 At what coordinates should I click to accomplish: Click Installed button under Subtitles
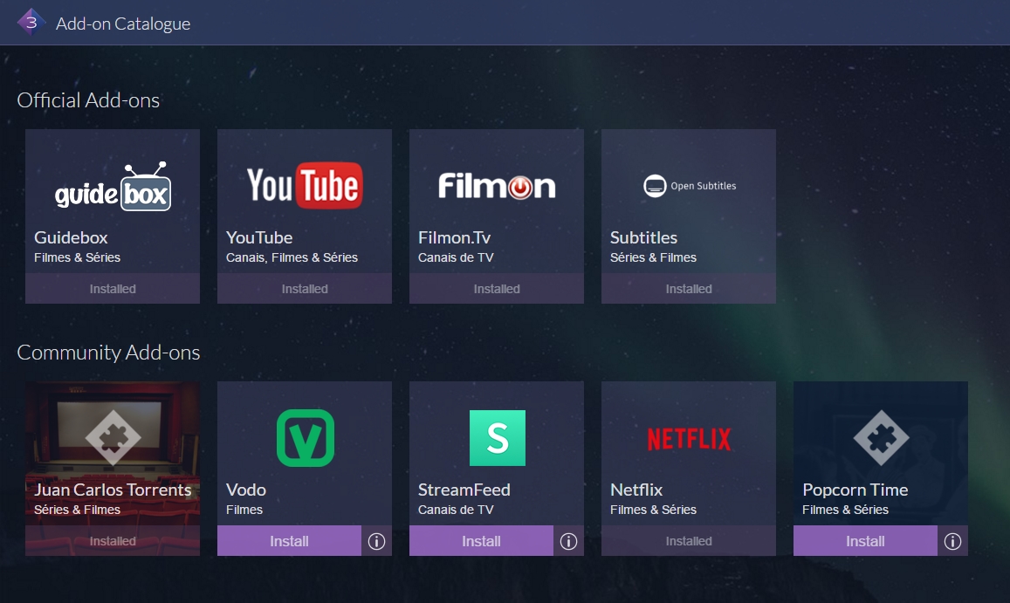tap(689, 289)
